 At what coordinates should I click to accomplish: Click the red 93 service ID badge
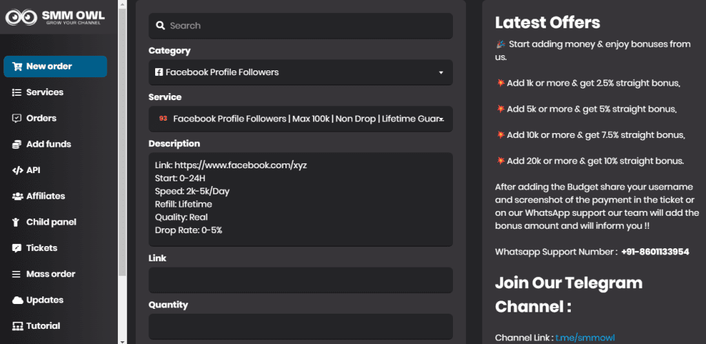(x=163, y=119)
